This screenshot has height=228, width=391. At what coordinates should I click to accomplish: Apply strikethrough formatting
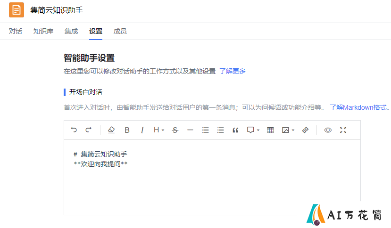click(175, 130)
